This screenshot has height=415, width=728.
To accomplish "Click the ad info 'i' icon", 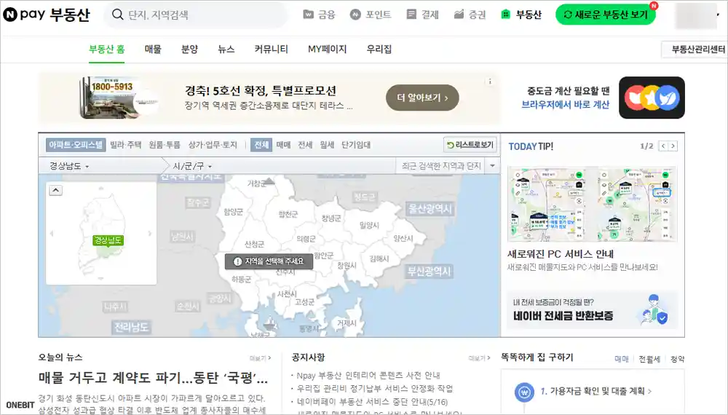I will [x=490, y=82].
